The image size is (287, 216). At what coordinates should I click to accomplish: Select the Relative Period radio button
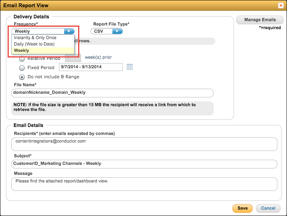(22, 59)
